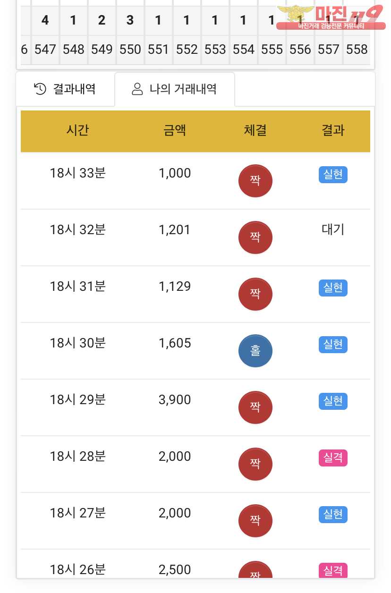Viewport: 391px width, 593px height.
Task: Click 대기 status for 18시 32분
Action: 333,230
